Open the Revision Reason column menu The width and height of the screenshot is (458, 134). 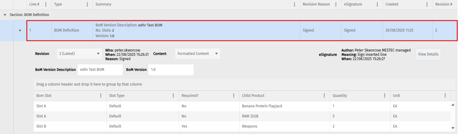click(336, 5)
